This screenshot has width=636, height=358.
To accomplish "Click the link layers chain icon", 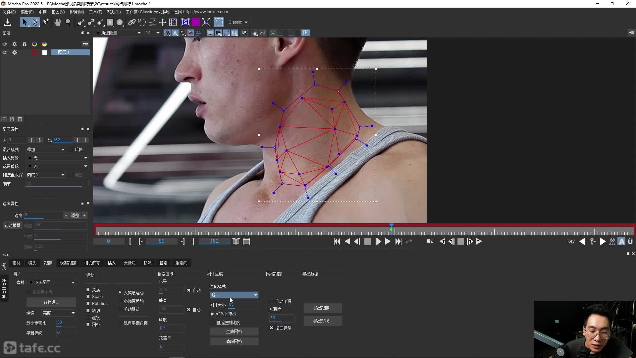I will [x=132, y=22].
